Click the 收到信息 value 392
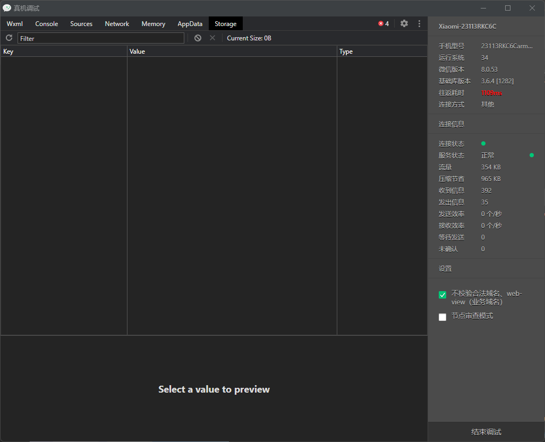545x442 pixels. point(486,190)
